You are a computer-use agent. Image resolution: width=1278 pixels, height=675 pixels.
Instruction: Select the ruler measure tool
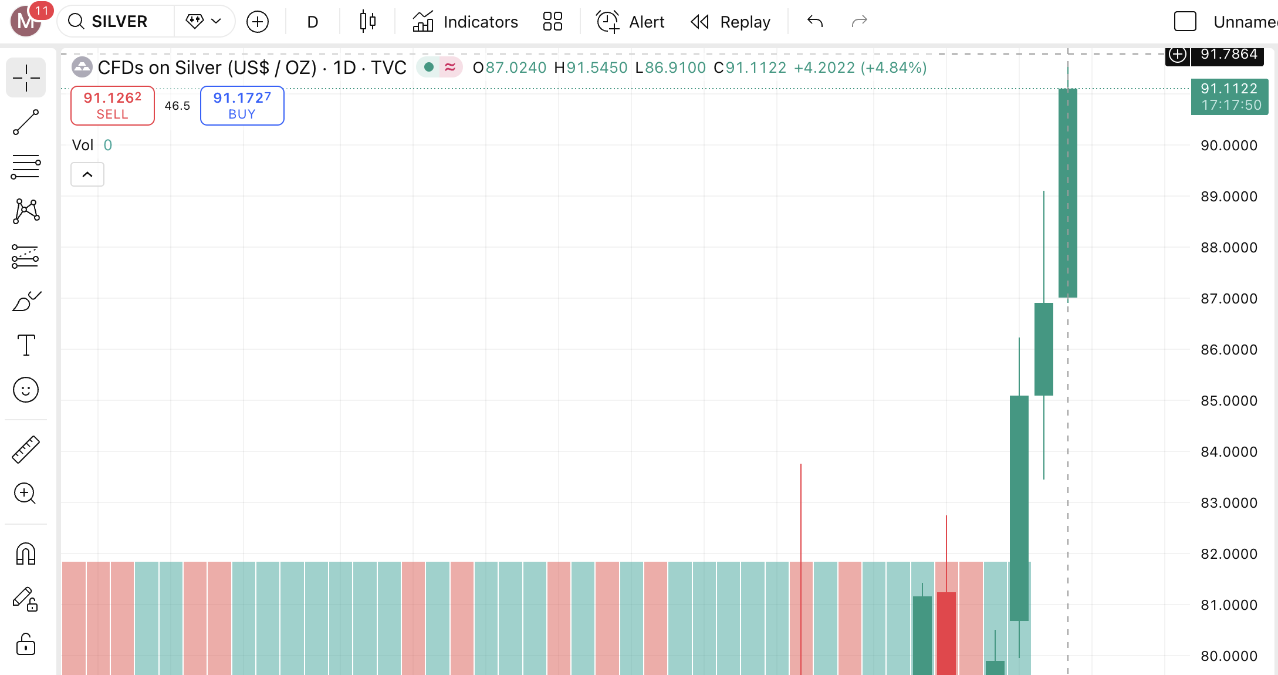26,450
